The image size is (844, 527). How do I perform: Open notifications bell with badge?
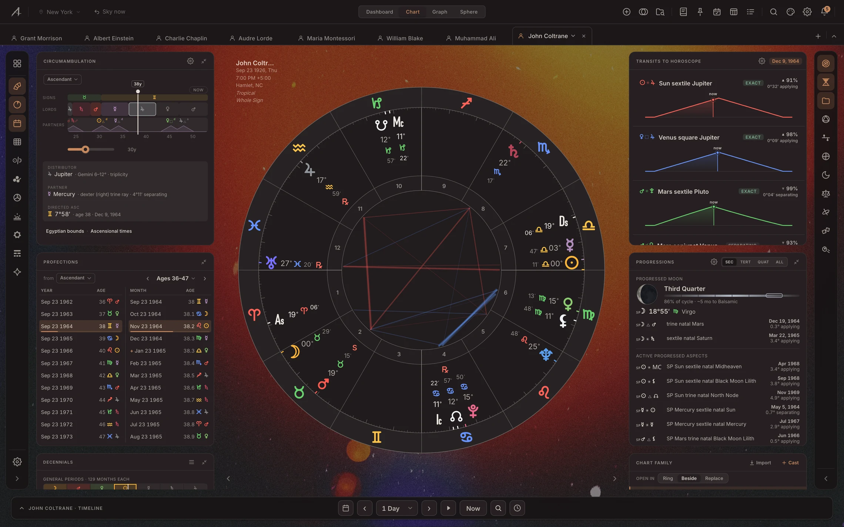(824, 11)
